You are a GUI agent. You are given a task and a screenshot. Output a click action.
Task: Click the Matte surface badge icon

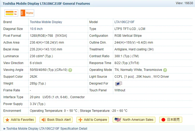[27, 13]
